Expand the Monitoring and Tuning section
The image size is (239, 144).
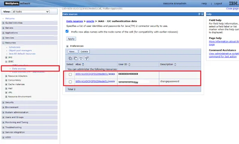click(3, 122)
